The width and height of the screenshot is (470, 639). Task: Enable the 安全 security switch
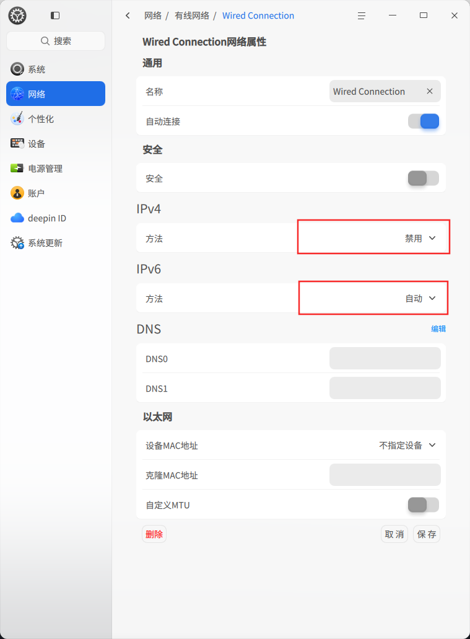coord(424,178)
